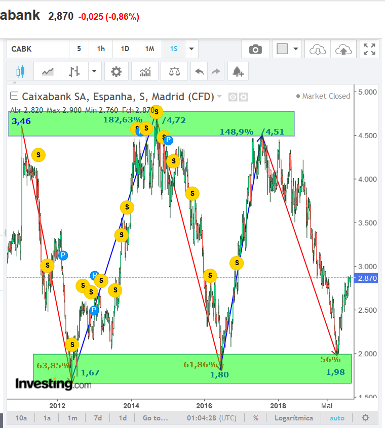The width and height of the screenshot is (385, 428).
Task: Select the 1d date range
Action: (x=123, y=418)
